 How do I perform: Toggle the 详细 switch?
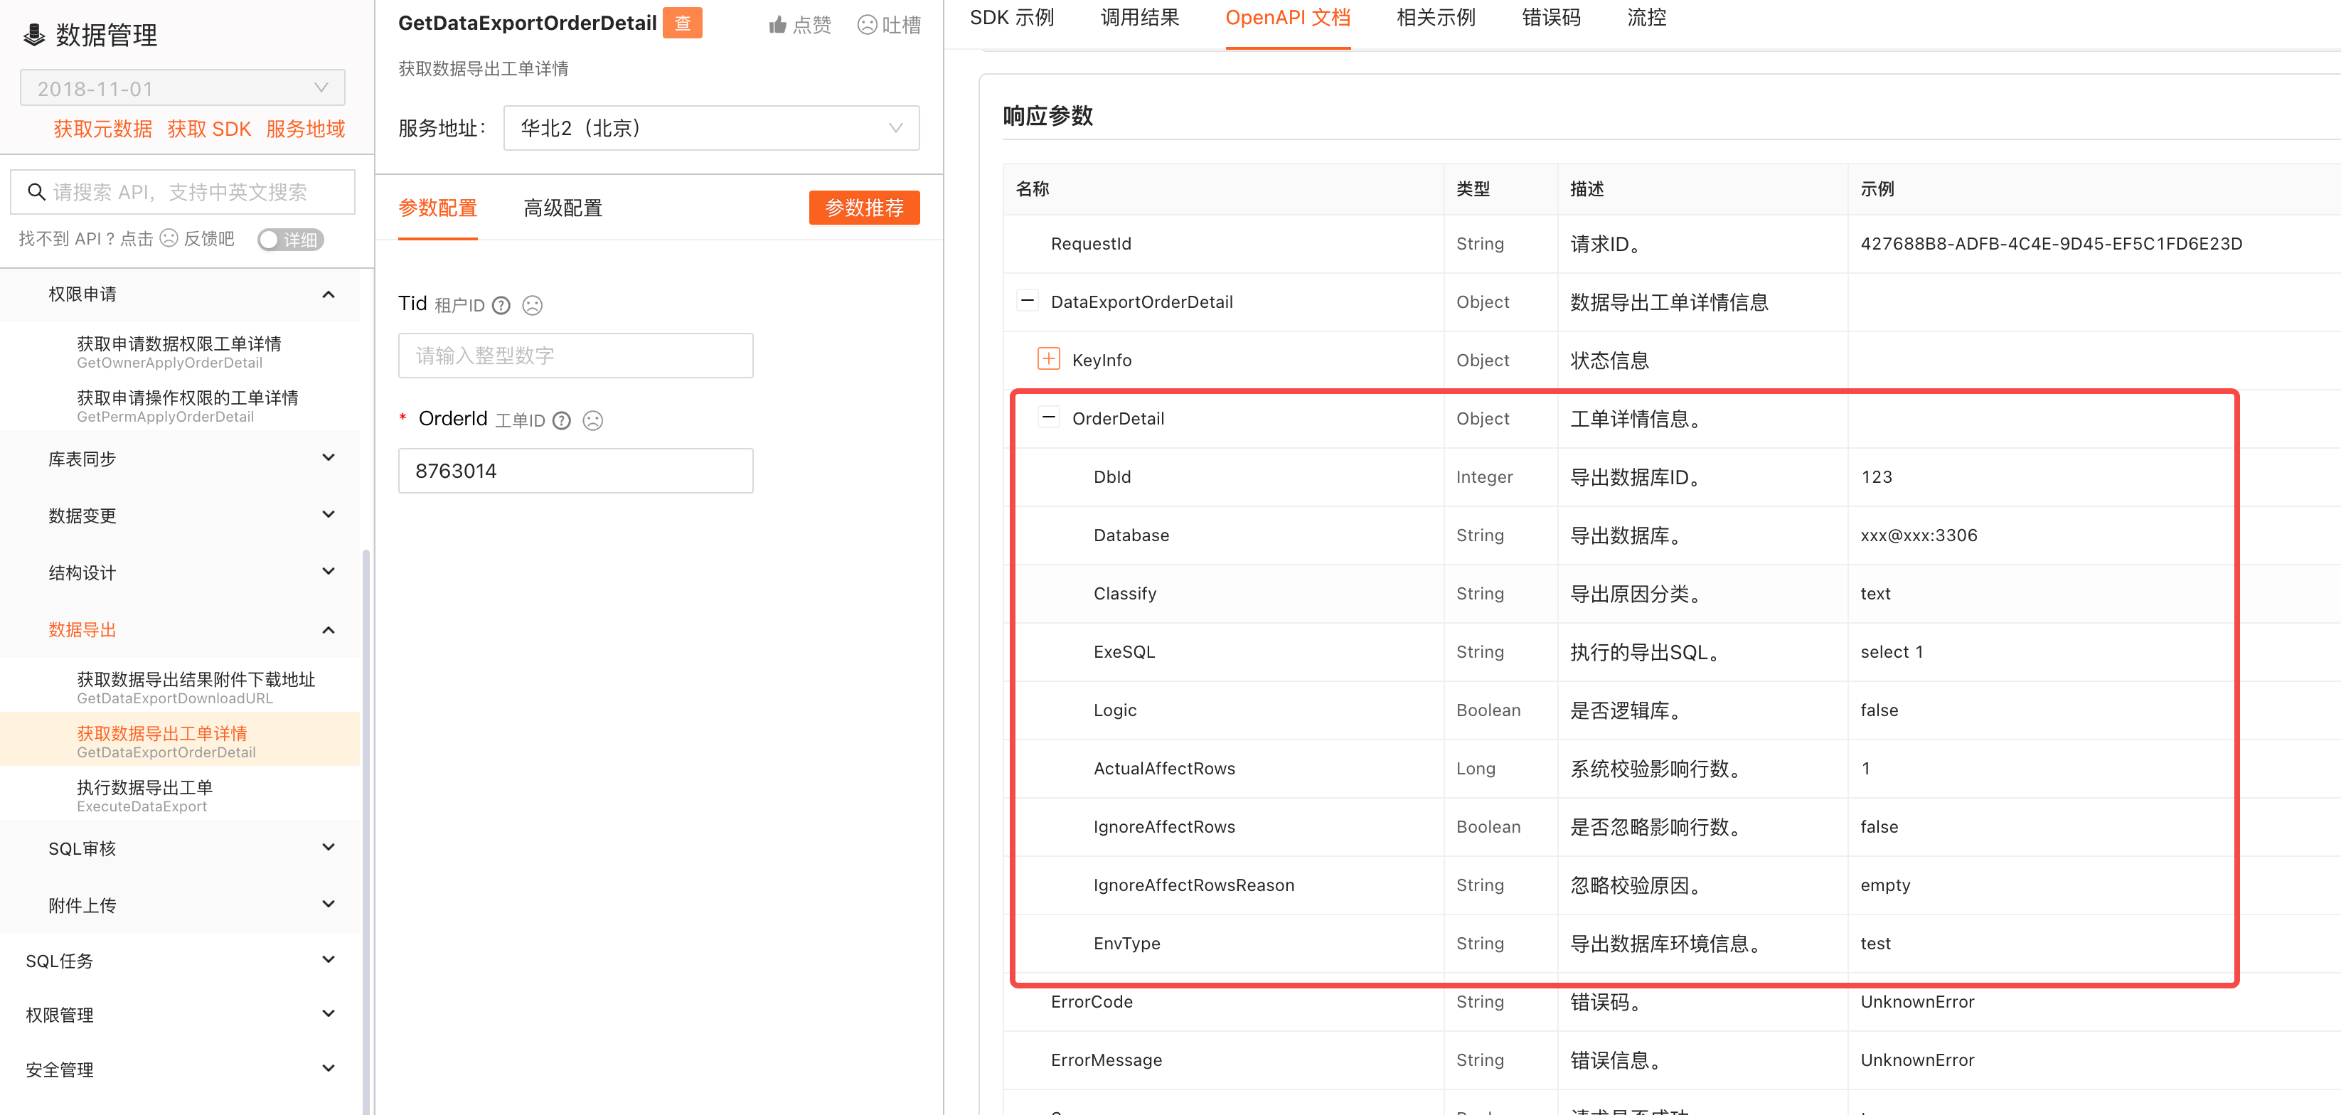290,239
